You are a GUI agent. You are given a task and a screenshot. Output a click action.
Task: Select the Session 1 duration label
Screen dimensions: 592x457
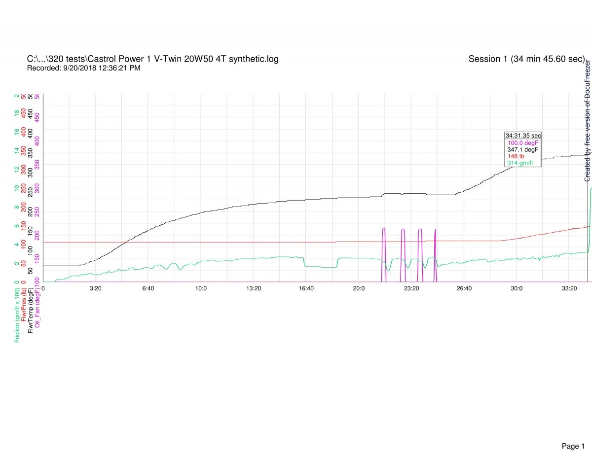(526, 59)
